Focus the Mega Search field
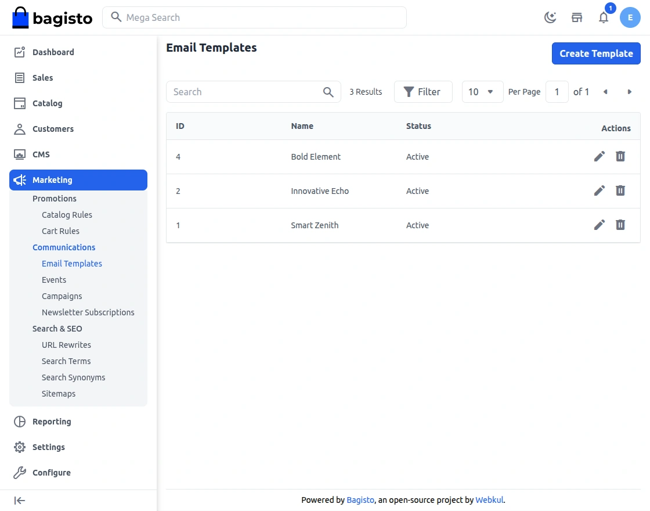The image size is (650, 511). [x=254, y=17]
